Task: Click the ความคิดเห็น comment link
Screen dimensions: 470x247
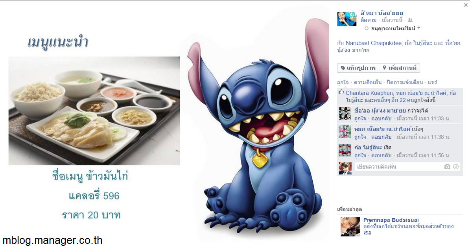Action: click(368, 82)
